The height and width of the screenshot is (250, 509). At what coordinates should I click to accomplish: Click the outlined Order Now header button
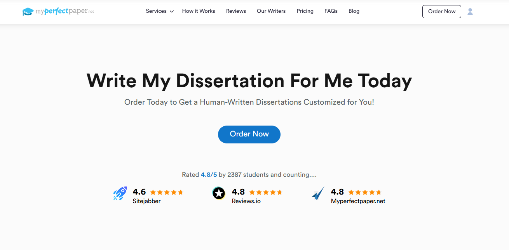[x=442, y=12]
